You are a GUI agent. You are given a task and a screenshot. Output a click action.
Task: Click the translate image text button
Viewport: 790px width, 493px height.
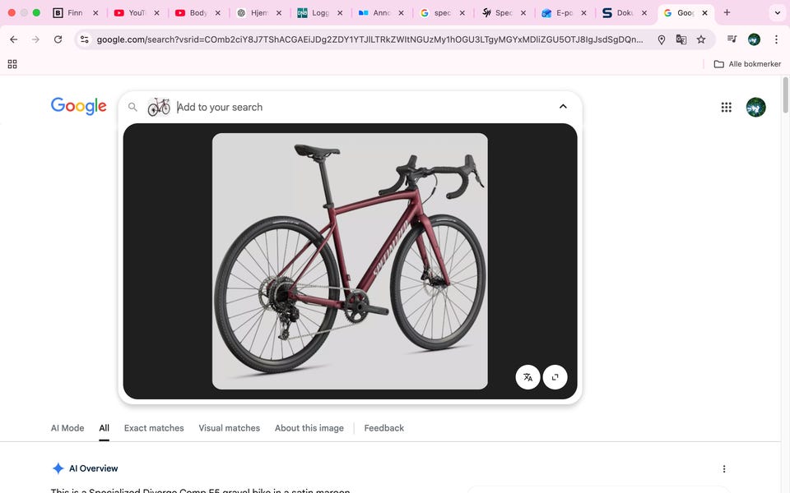(x=527, y=377)
